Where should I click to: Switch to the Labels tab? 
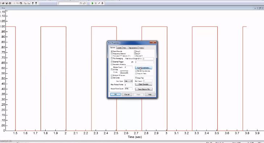coord(119,48)
